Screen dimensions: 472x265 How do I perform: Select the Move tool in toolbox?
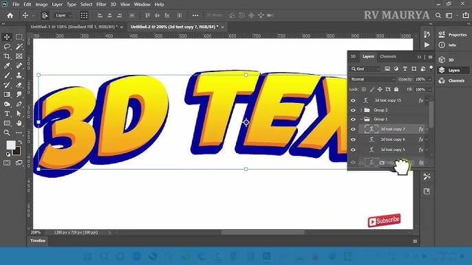point(7,37)
